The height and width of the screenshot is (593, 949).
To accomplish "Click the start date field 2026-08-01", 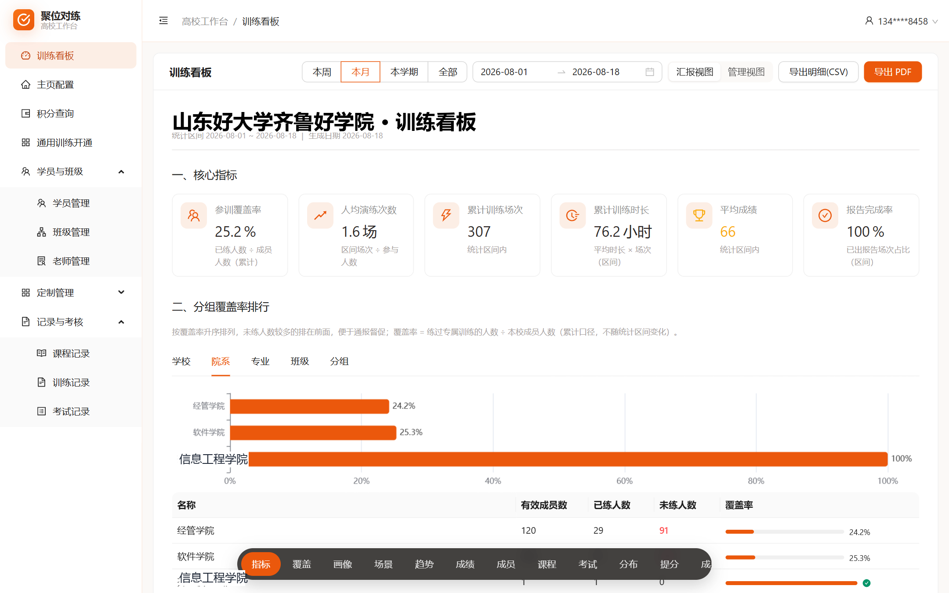I will point(504,72).
